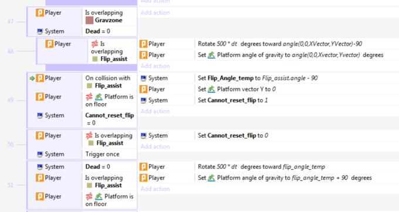Select the Cannot_reset_flip = 0 condition
Viewport: 399px width, 212px height.
[110, 119]
